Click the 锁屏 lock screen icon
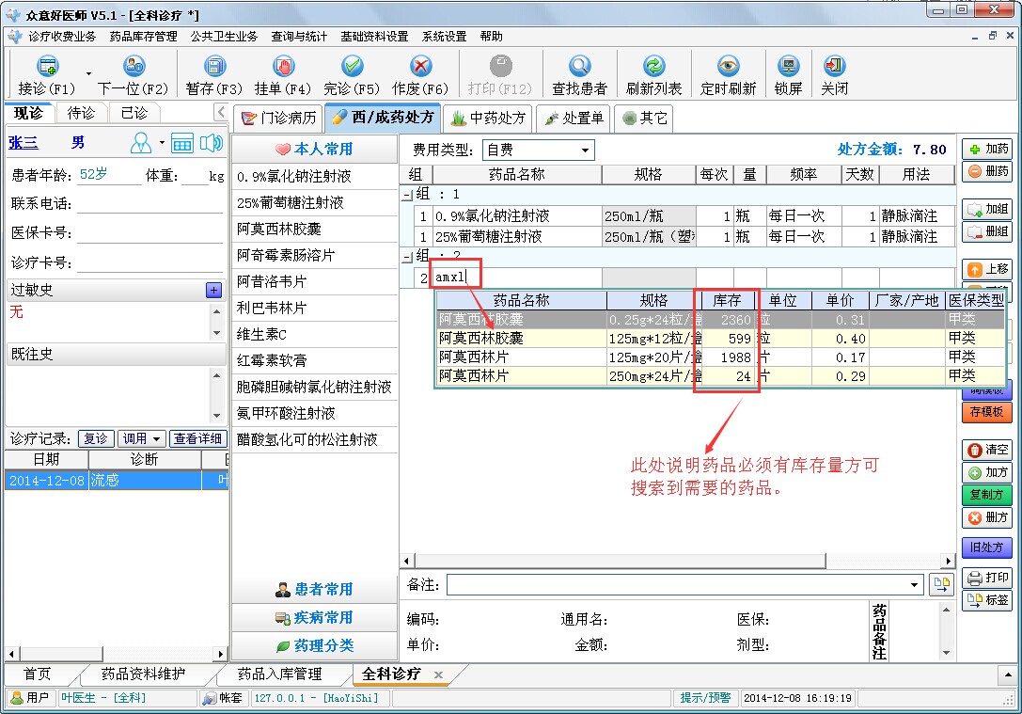1022x714 pixels. click(x=788, y=66)
